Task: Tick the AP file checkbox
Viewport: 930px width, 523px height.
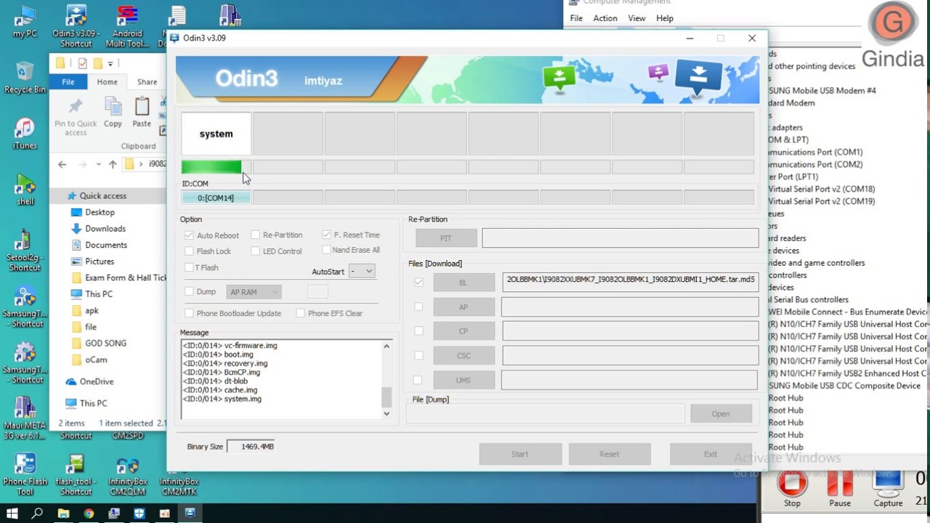Action: pyautogui.click(x=418, y=307)
